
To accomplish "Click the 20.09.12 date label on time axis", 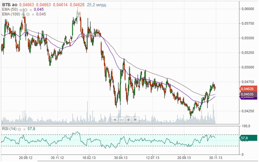I will [26, 158].
